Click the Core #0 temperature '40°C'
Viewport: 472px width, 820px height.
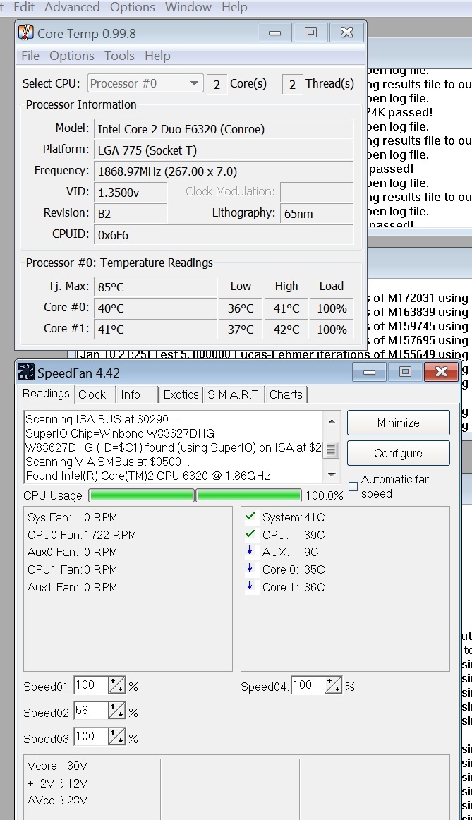click(x=156, y=308)
